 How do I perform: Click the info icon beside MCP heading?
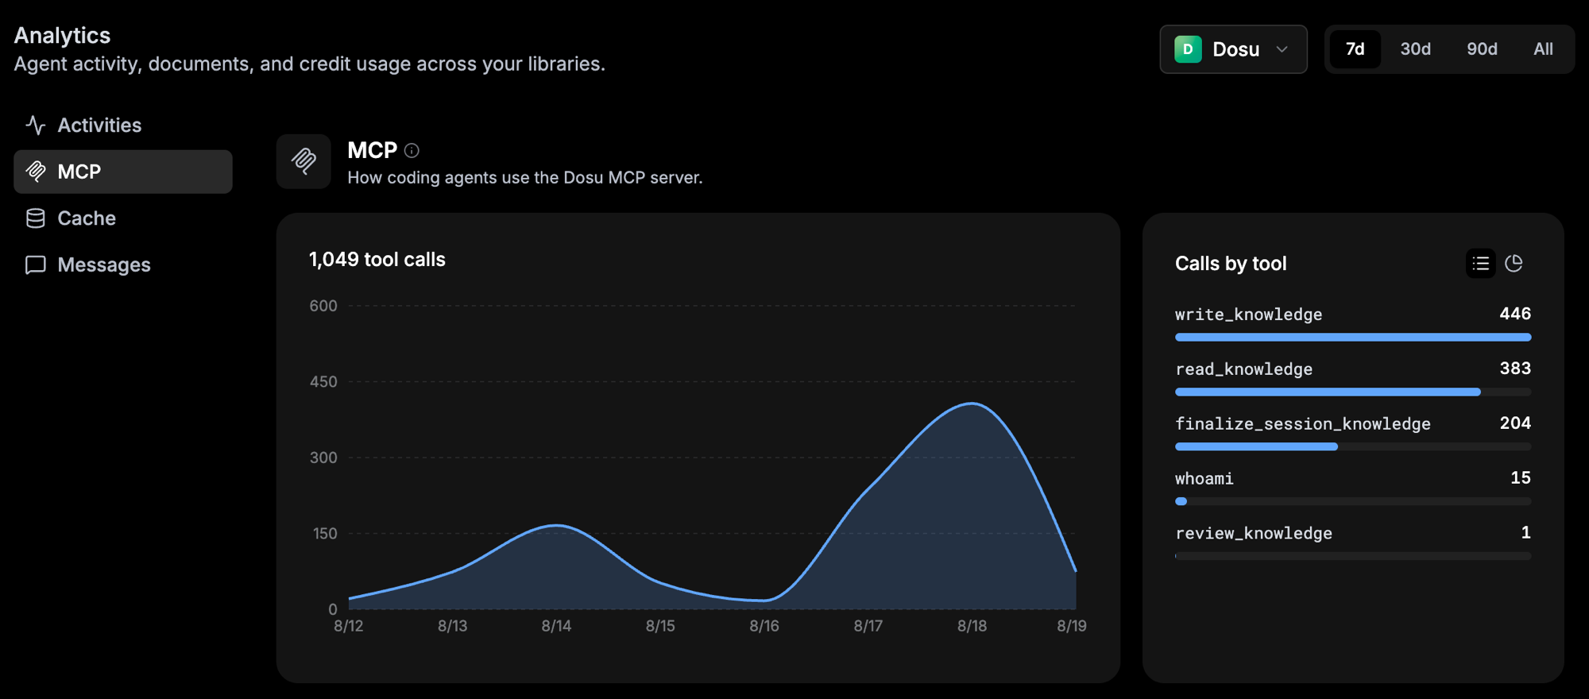(x=412, y=150)
